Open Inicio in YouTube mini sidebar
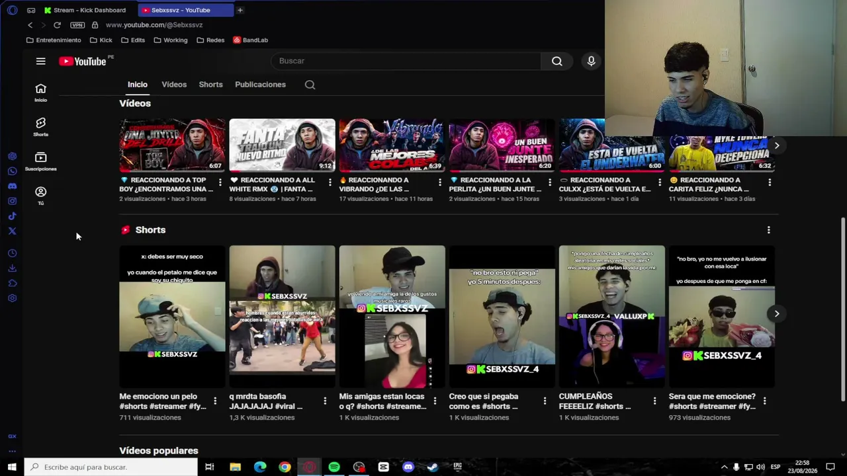This screenshot has width=847, height=476. pos(40,93)
